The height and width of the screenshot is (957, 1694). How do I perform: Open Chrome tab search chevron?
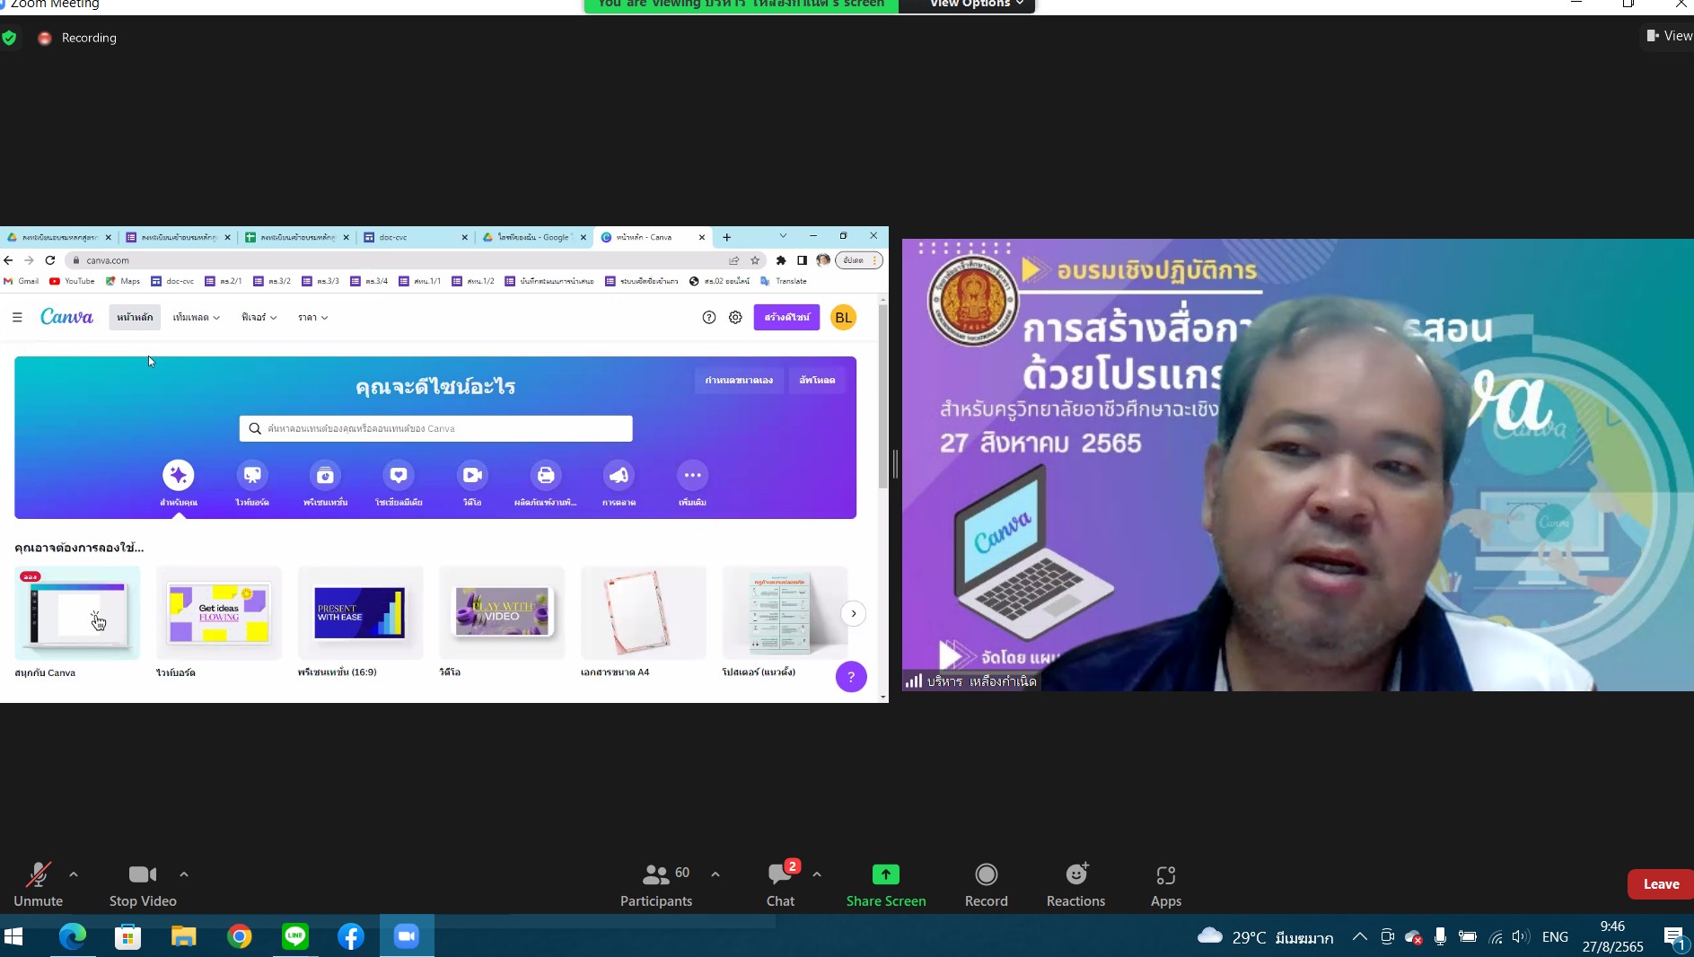(783, 236)
